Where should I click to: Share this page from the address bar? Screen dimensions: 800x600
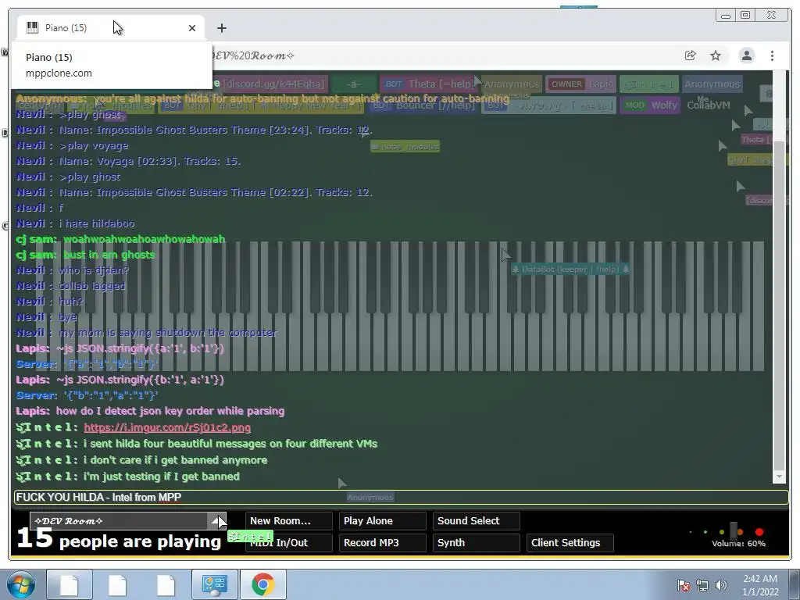[691, 55]
